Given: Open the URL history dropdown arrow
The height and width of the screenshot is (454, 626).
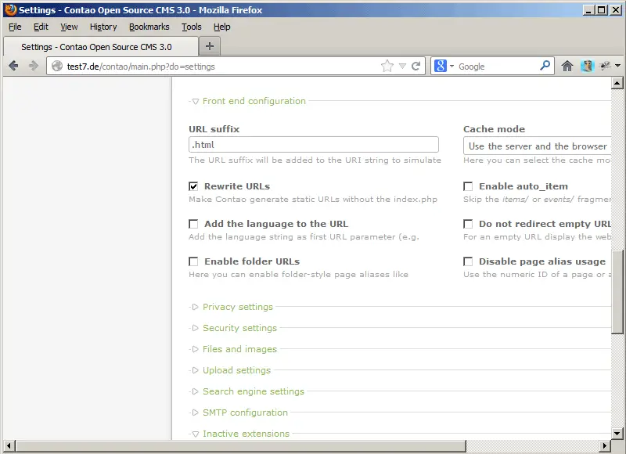Looking at the screenshot, I should pyautogui.click(x=402, y=66).
